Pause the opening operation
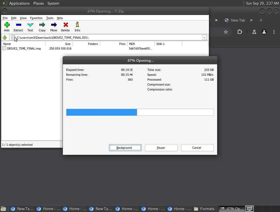 [161, 148]
